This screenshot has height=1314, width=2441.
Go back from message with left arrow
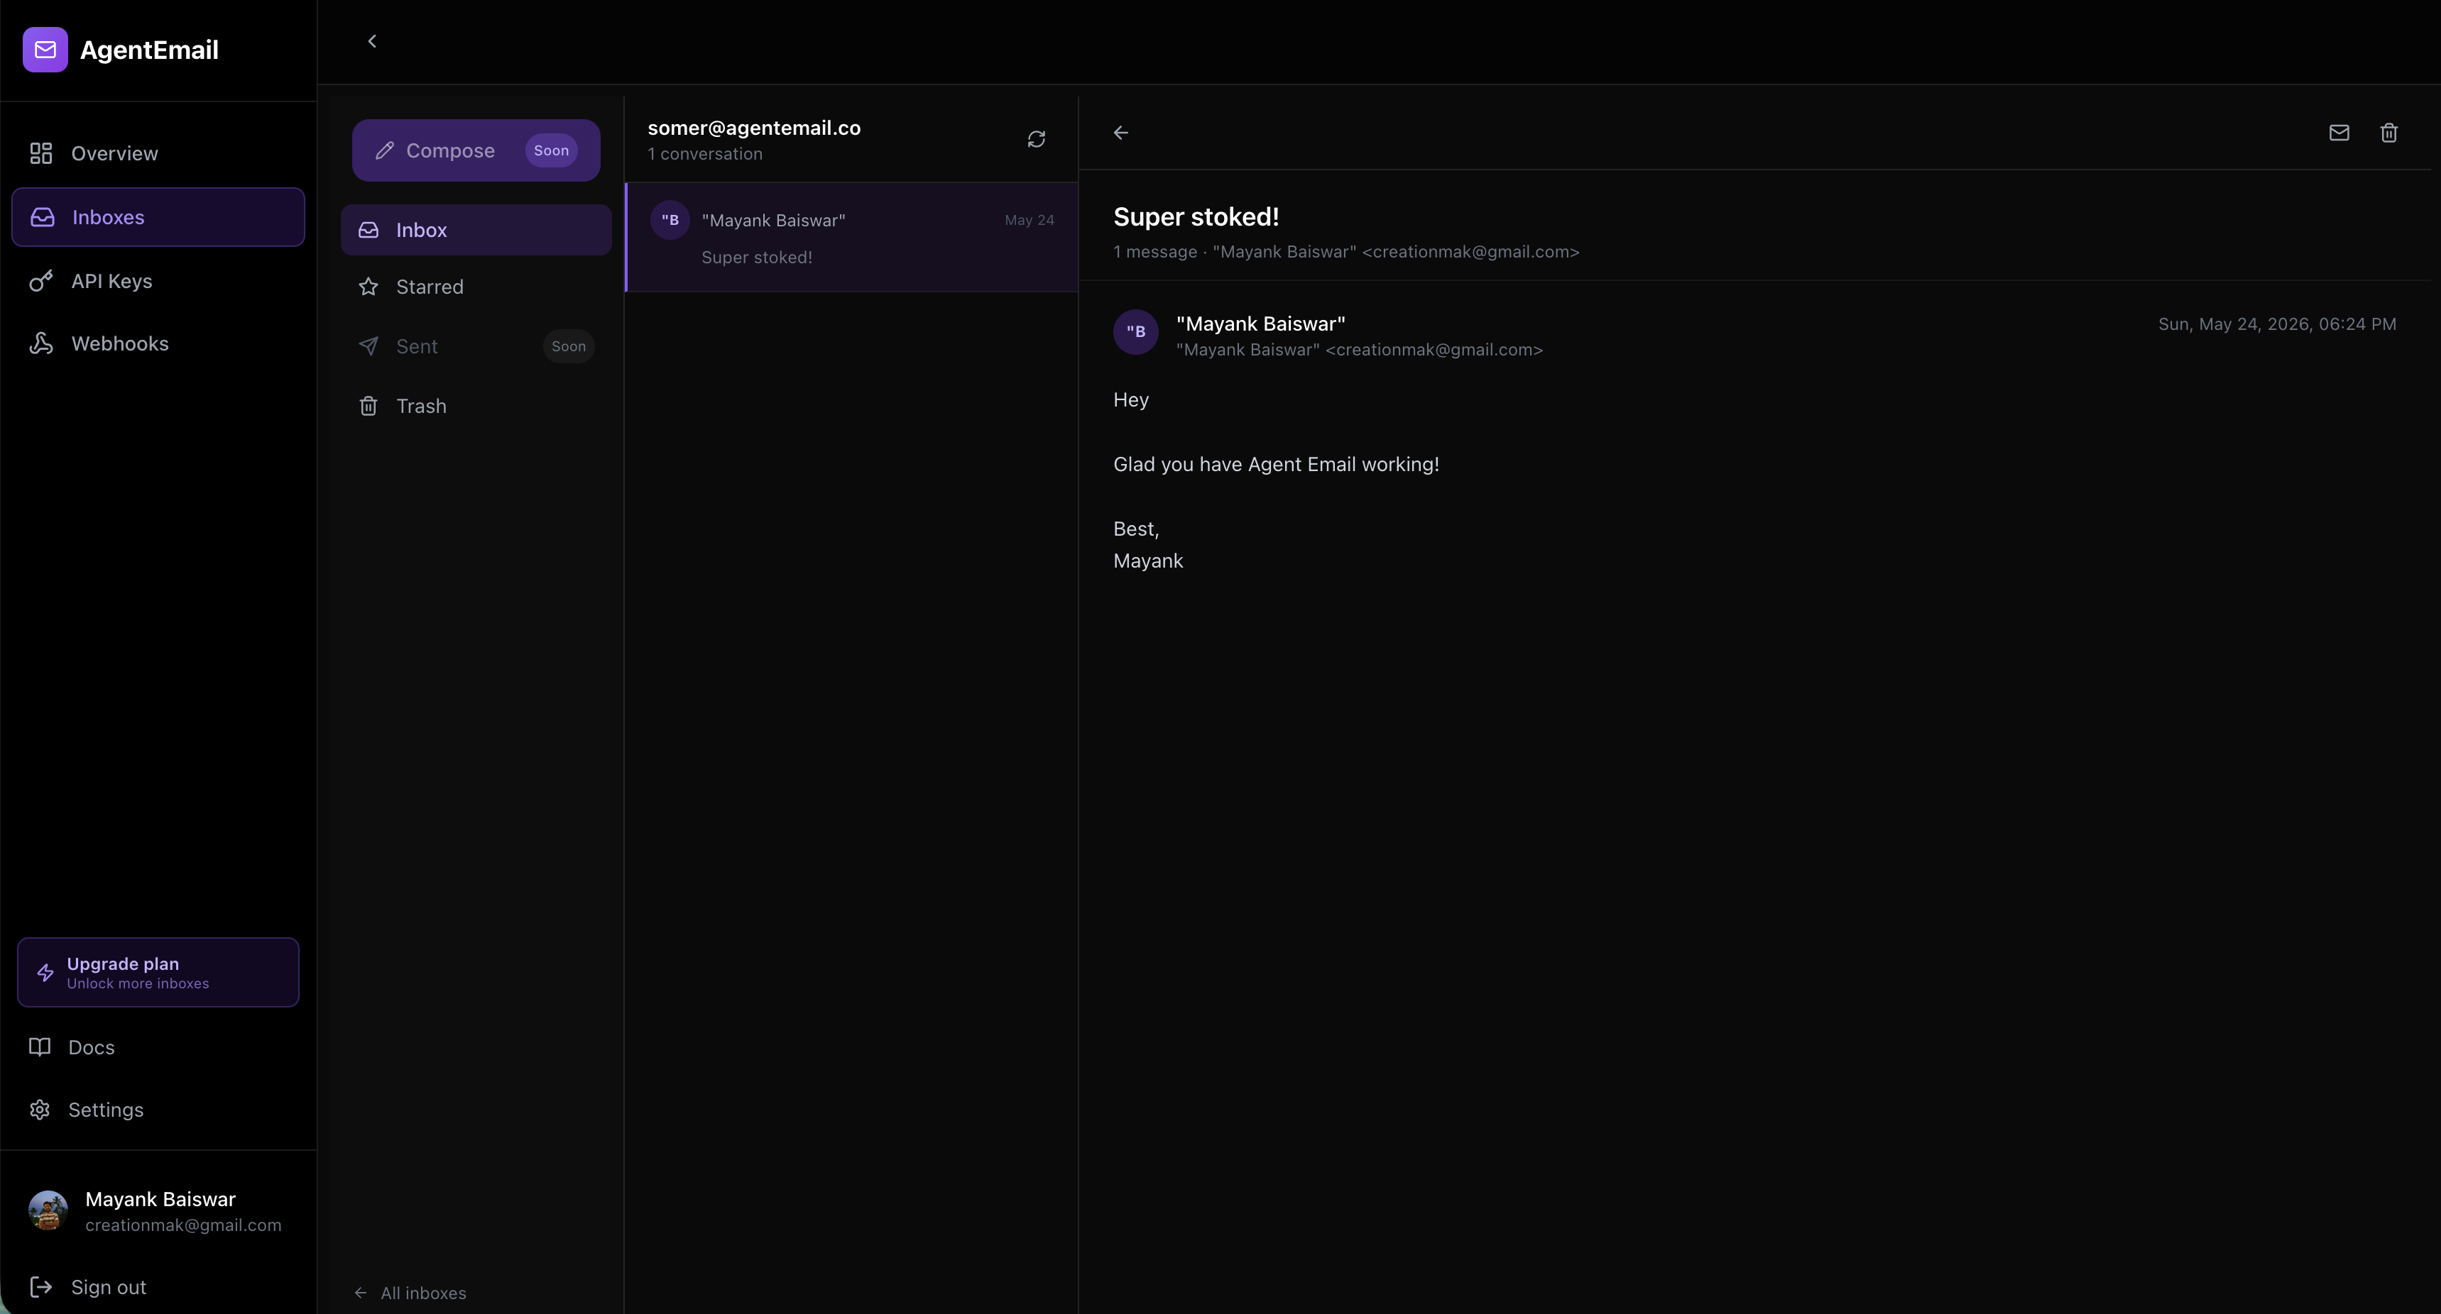tap(1121, 133)
